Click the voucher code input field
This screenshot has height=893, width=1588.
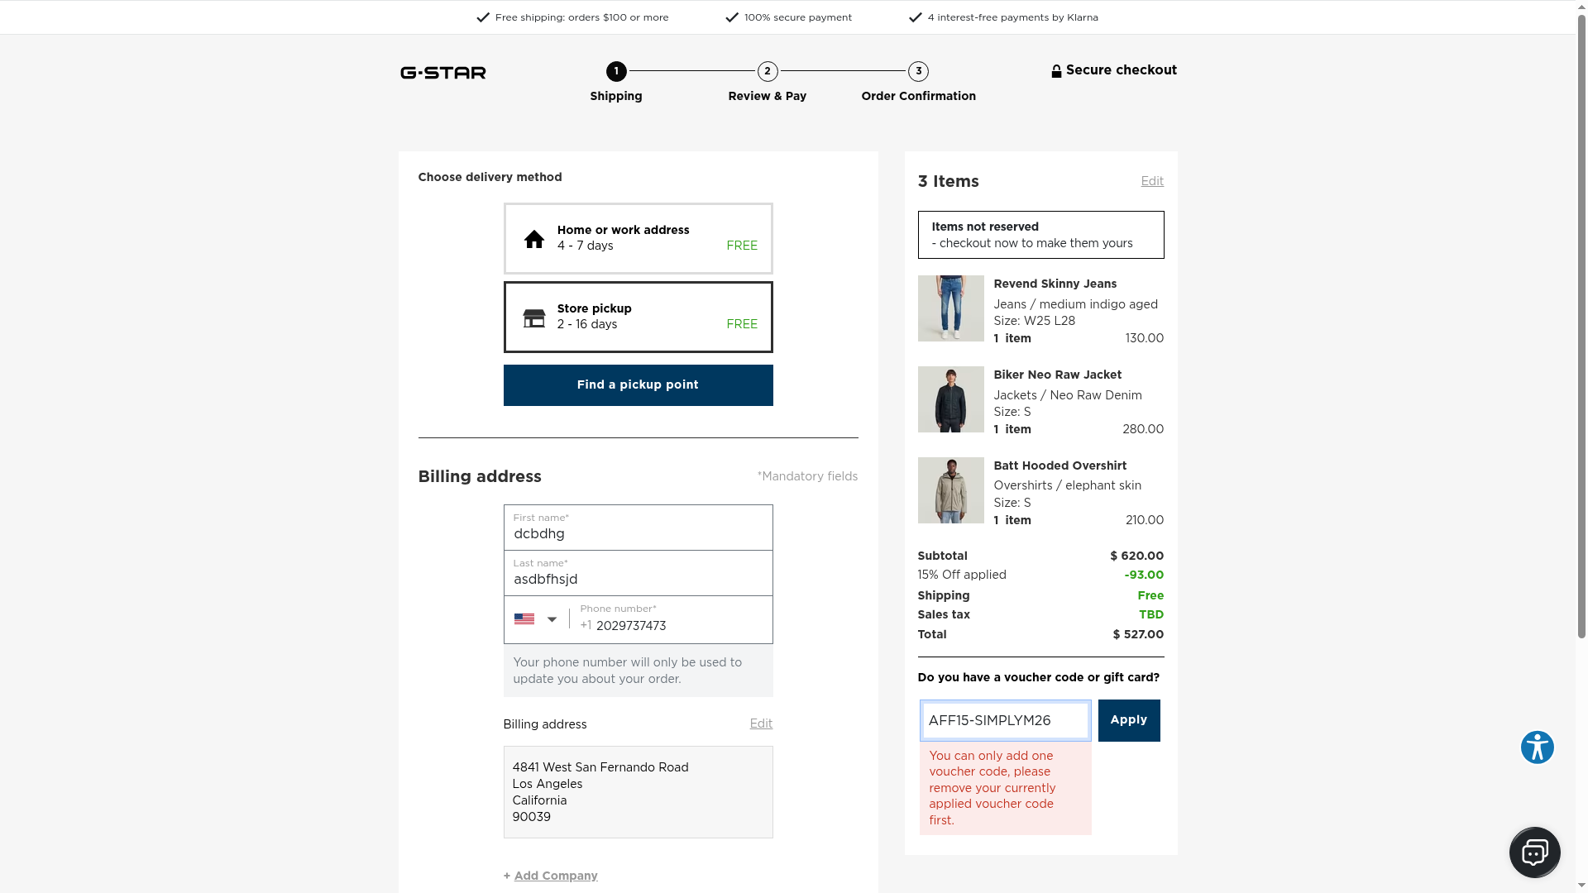click(x=1005, y=720)
